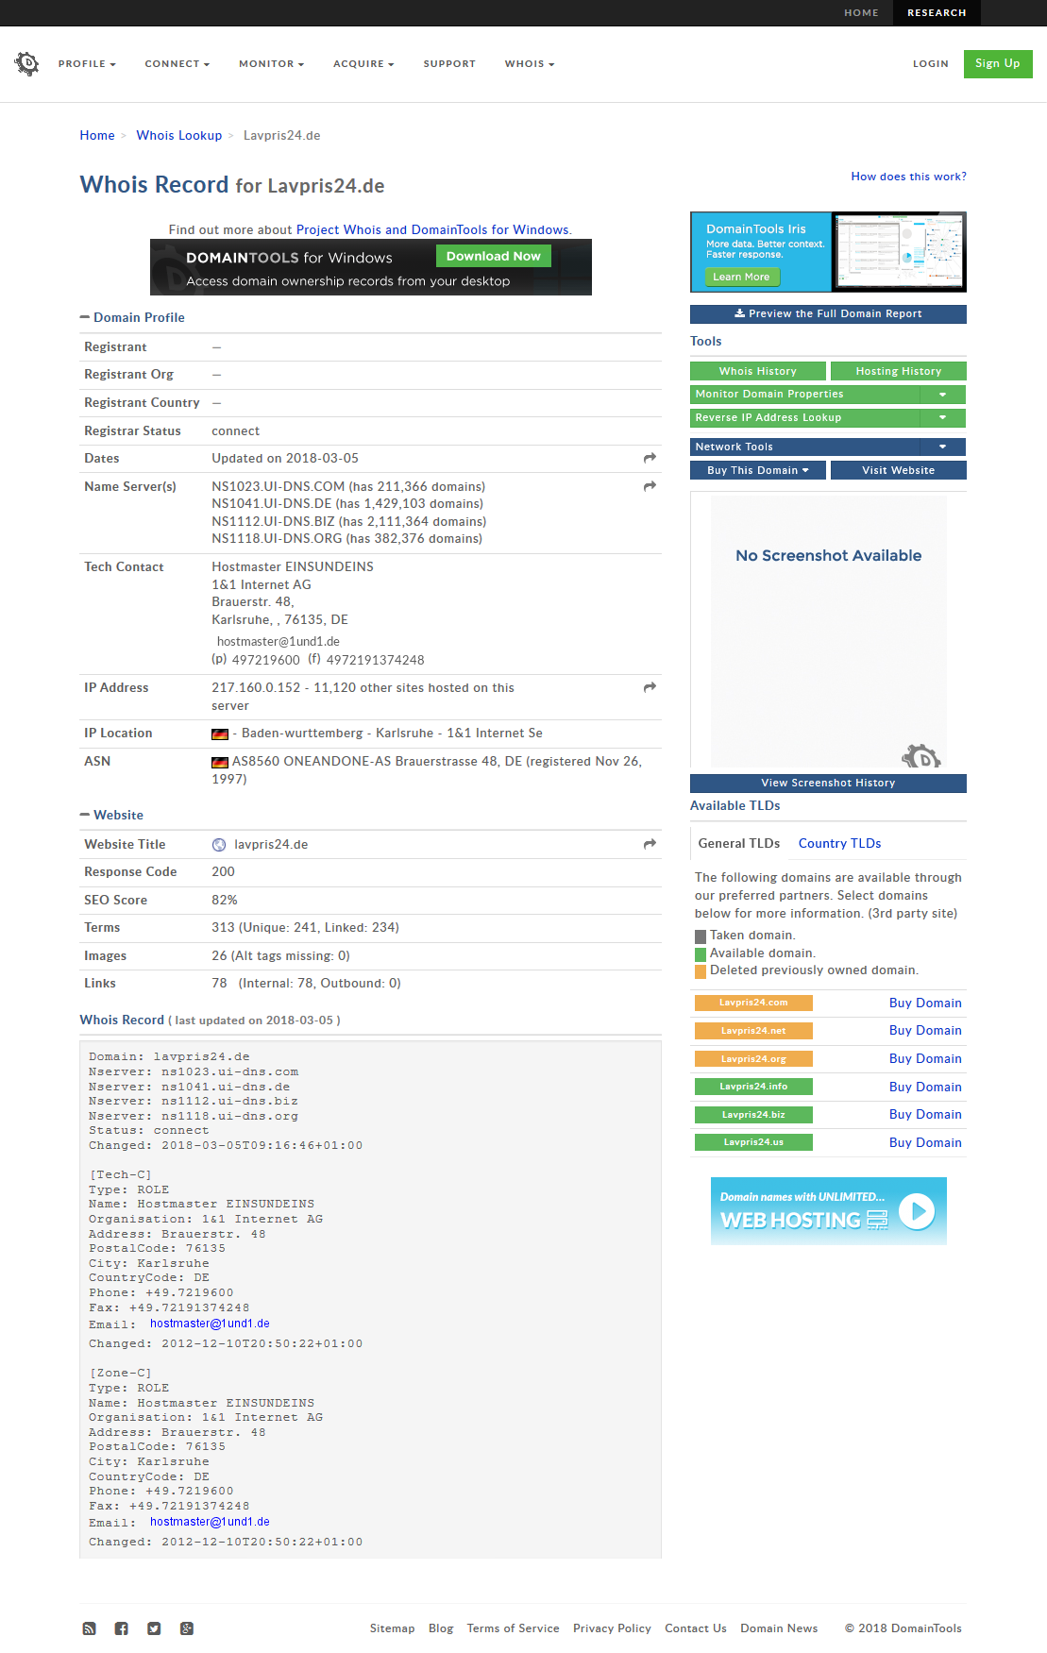The height and width of the screenshot is (1653, 1047).
Task: Click Preview the Full Domain Report
Action: 828,314
